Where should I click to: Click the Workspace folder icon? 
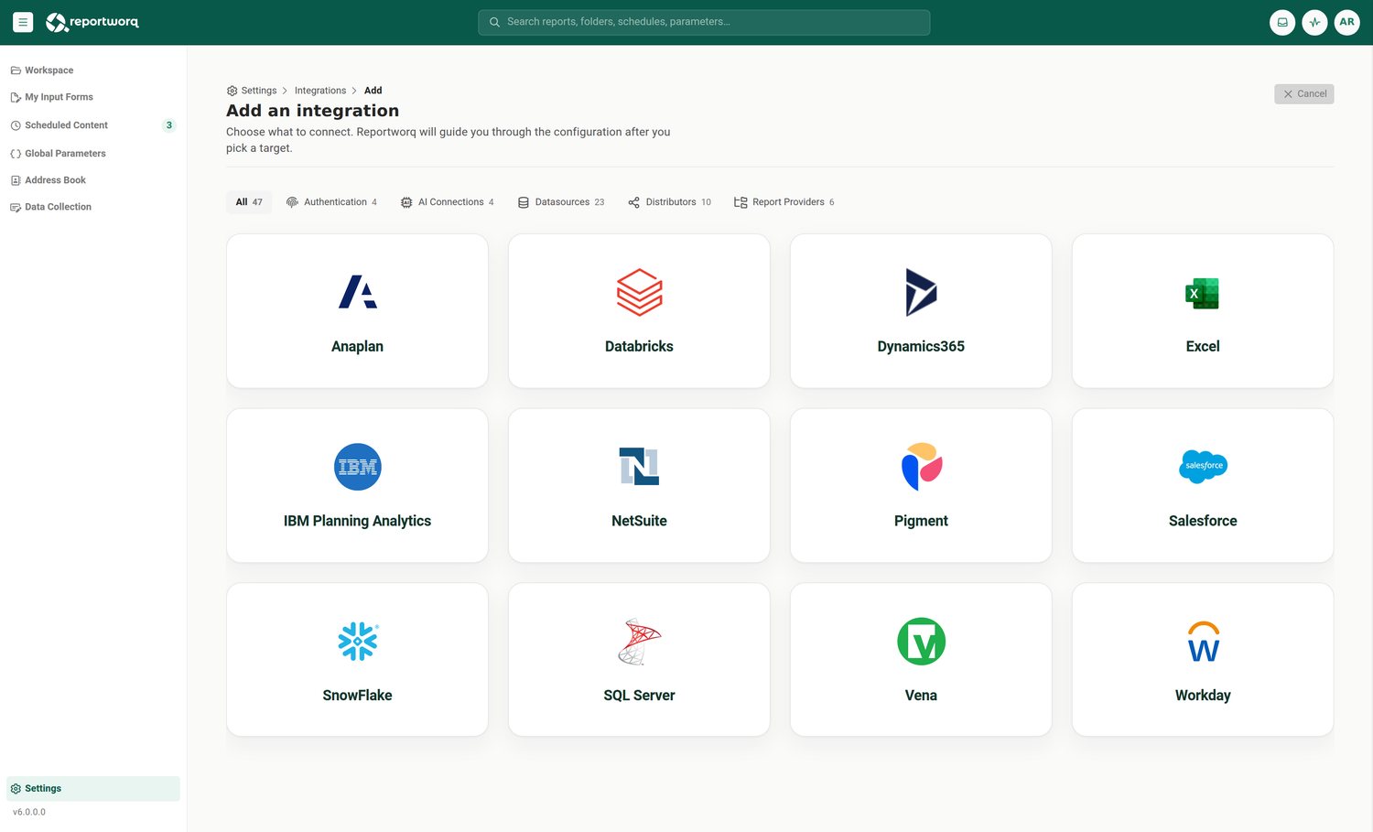(16, 70)
